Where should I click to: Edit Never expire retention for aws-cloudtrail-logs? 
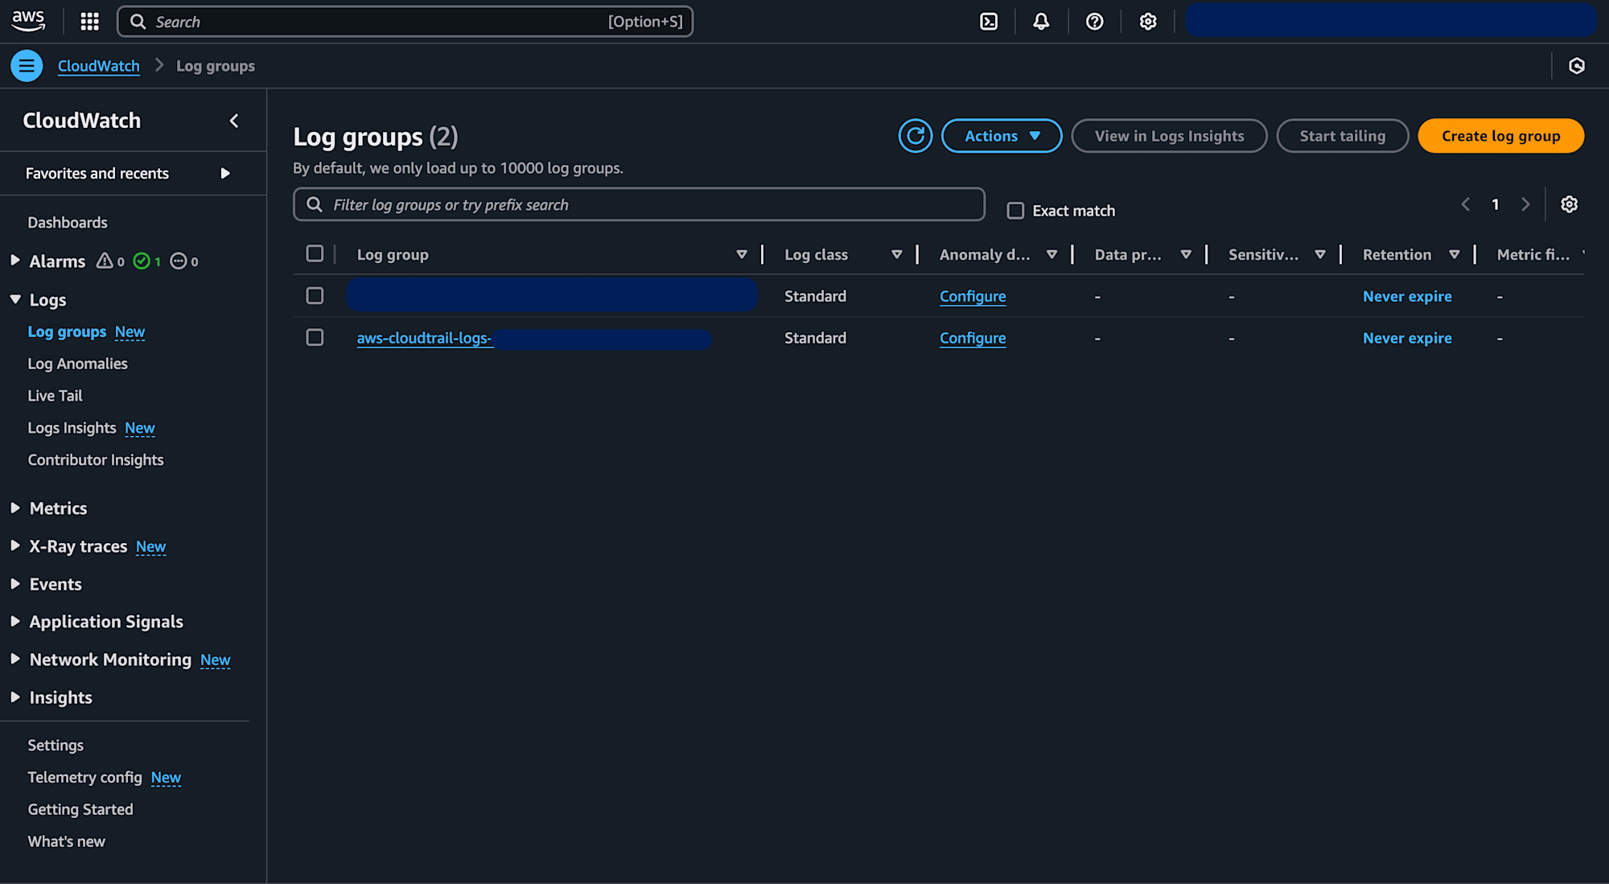click(x=1407, y=339)
